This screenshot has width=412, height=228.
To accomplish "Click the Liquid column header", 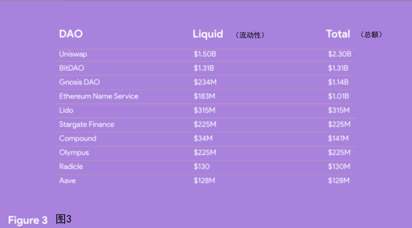I will click(208, 34).
